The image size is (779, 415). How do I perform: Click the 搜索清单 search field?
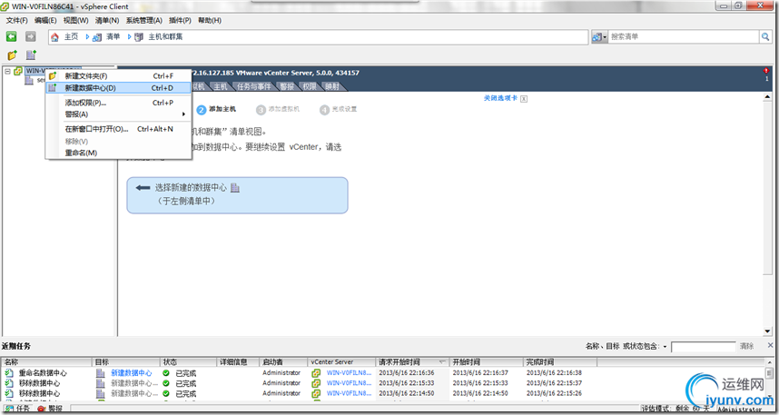(x=683, y=37)
